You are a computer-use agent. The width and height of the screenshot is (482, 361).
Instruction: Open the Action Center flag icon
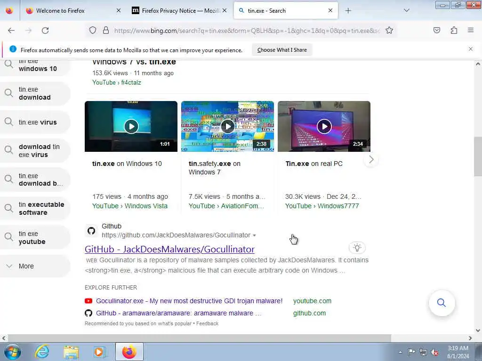pos(411,352)
